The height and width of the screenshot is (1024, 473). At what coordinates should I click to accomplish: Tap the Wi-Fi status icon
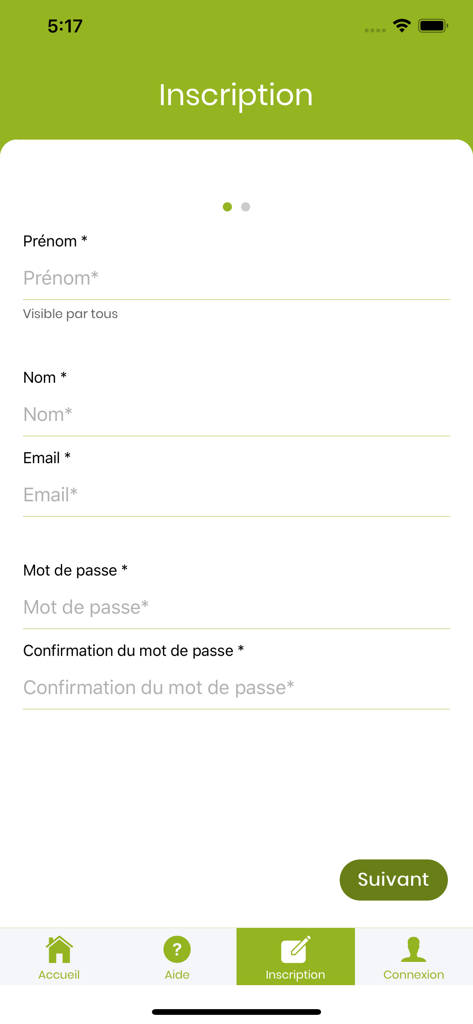402,26
